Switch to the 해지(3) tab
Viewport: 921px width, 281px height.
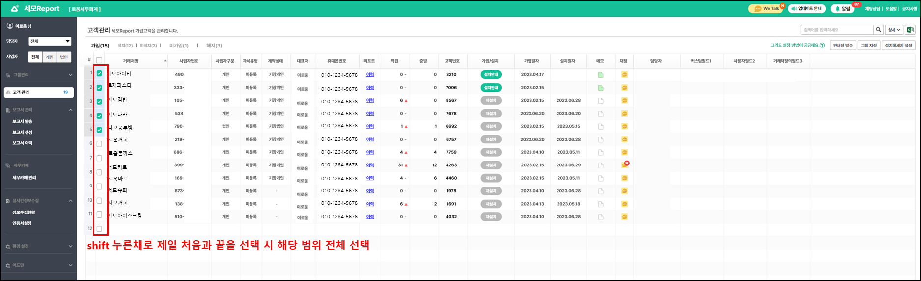pos(214,46)
